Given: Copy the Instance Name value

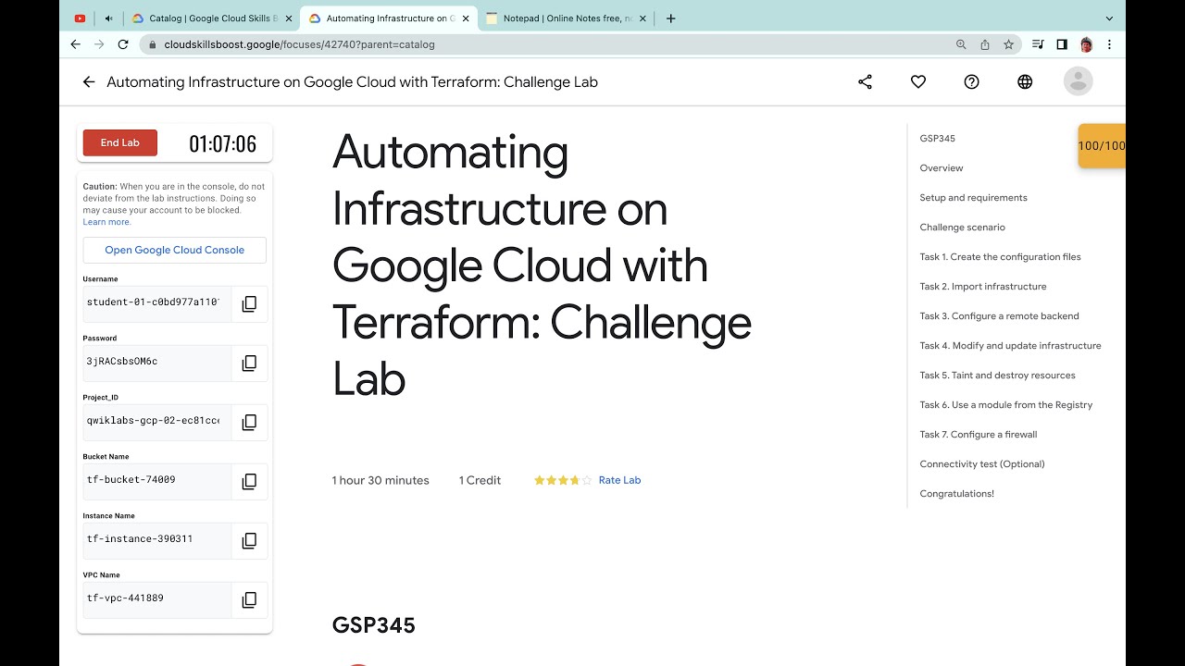Looking at the screenshot, I should point(249,541).
